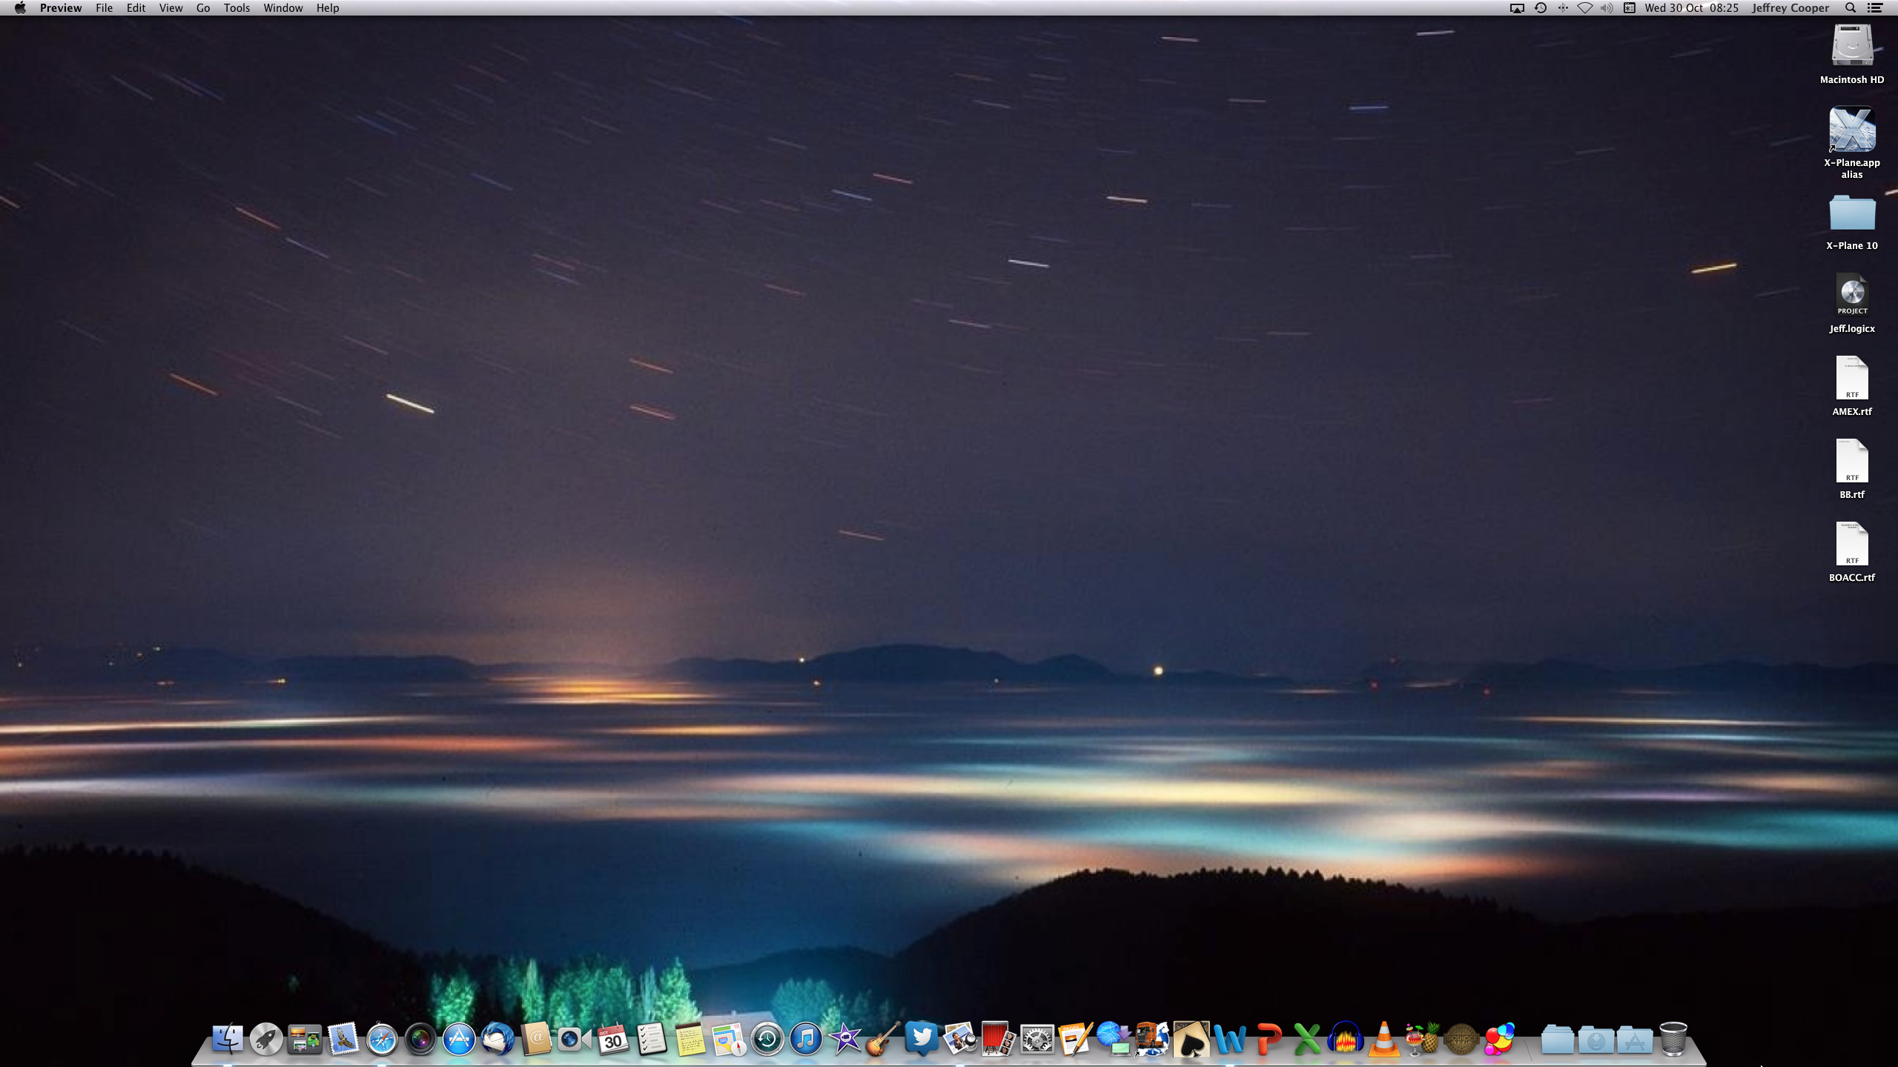Launch Photo Booth from the Dock

(999, 1039)
